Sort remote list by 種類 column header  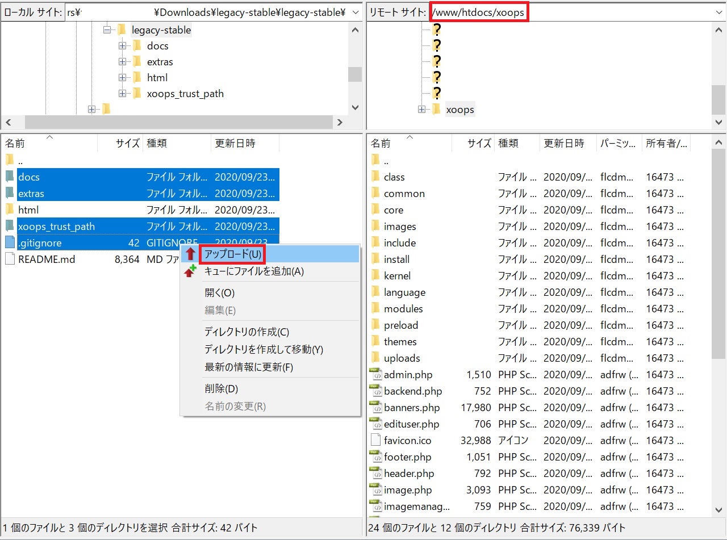(x=517, y=144)
